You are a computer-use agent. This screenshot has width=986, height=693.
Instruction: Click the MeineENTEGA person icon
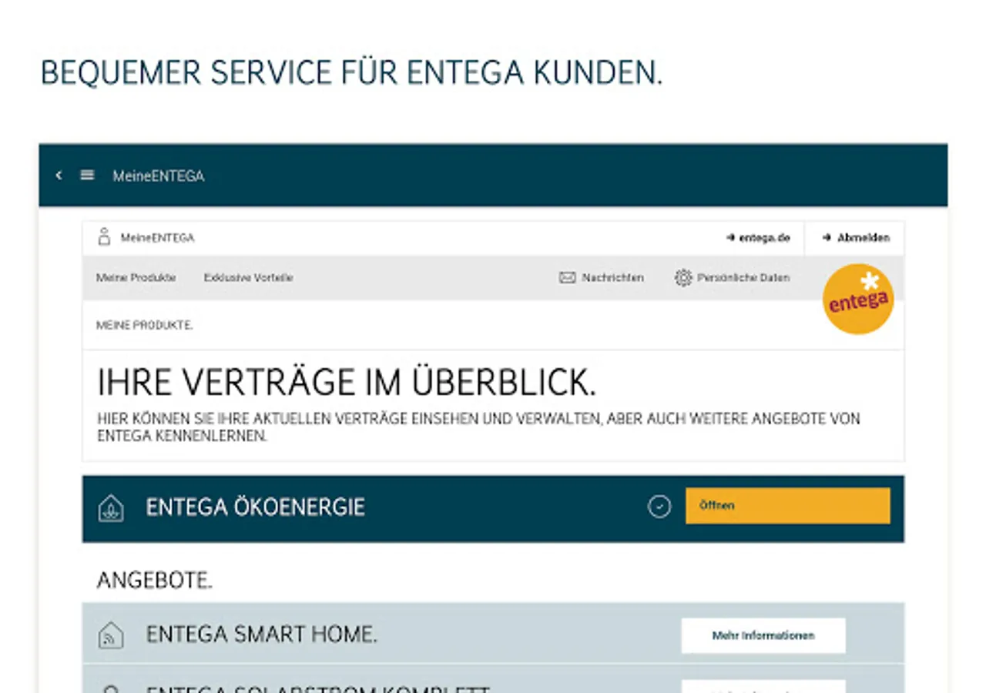104,237
